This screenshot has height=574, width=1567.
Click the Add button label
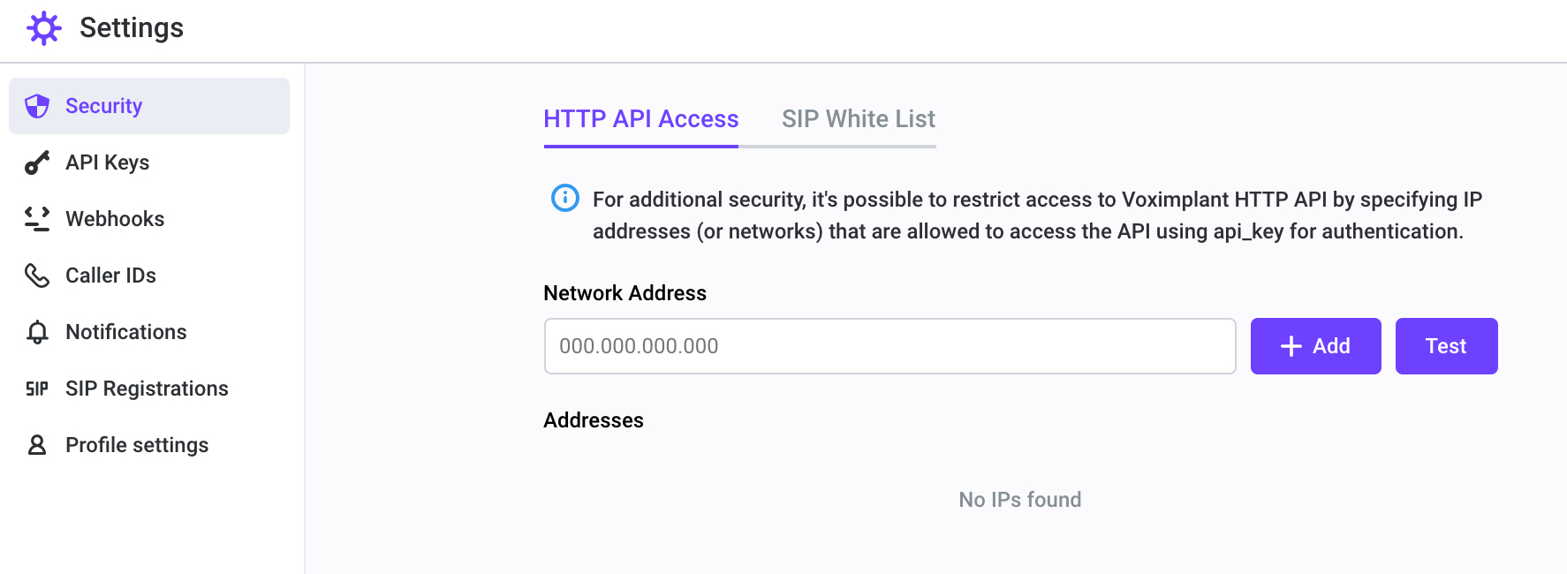pyautogui.click(x=1331, y=346)
